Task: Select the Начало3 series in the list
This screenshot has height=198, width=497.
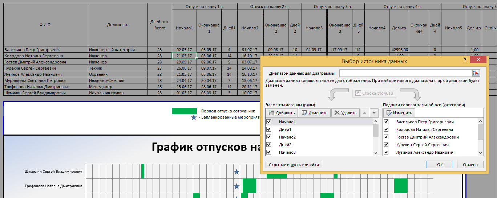Action: tap(287, 152)
